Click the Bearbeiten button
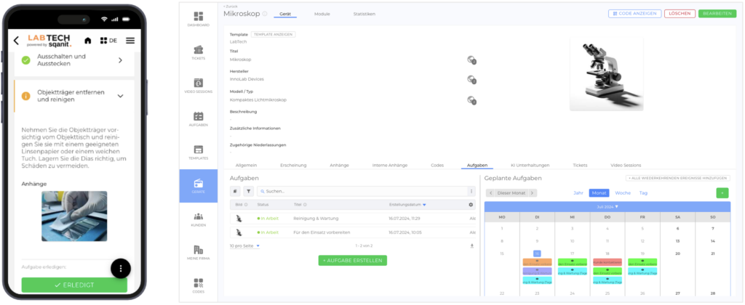 [x=716, y=14]
